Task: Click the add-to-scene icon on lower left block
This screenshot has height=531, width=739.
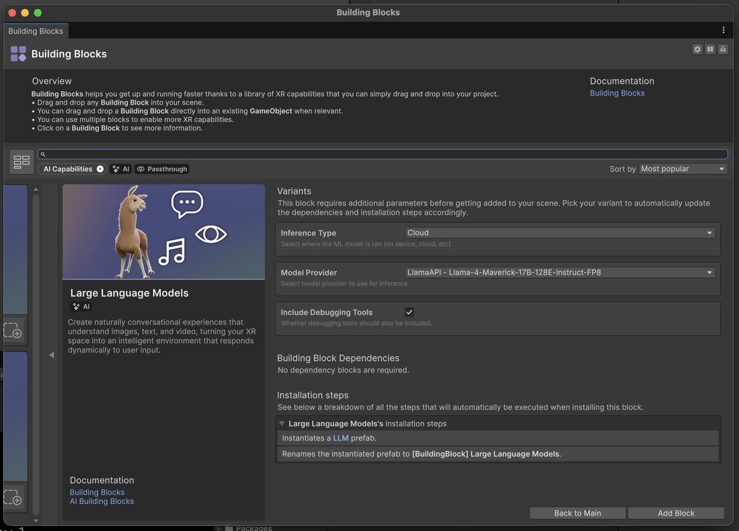Action: point(13,497)
